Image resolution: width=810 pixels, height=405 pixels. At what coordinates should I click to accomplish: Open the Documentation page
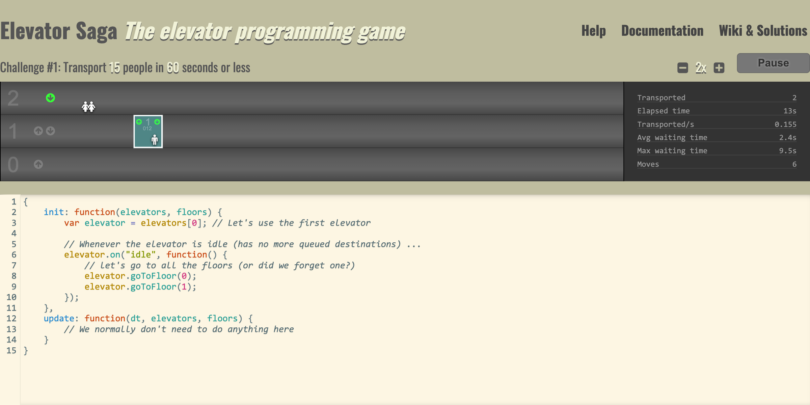click(662, 31)
